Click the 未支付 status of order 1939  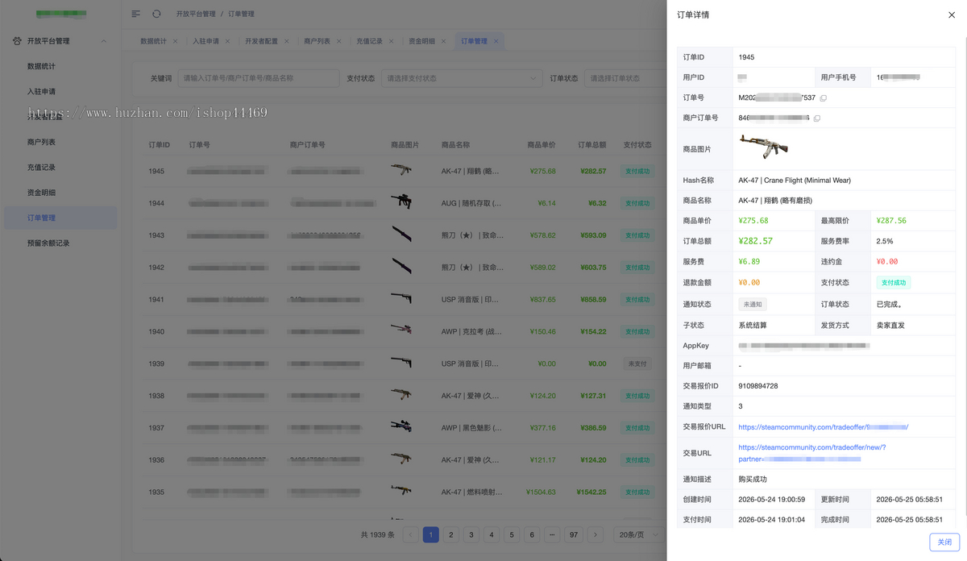click(637, 364)
